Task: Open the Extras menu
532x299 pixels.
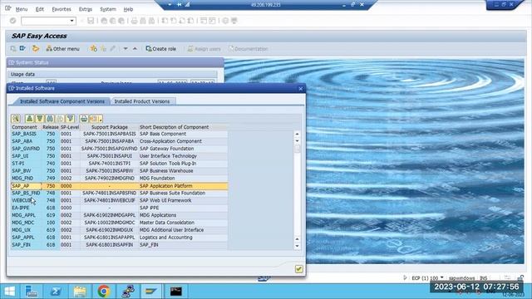Action: [86, 9]
